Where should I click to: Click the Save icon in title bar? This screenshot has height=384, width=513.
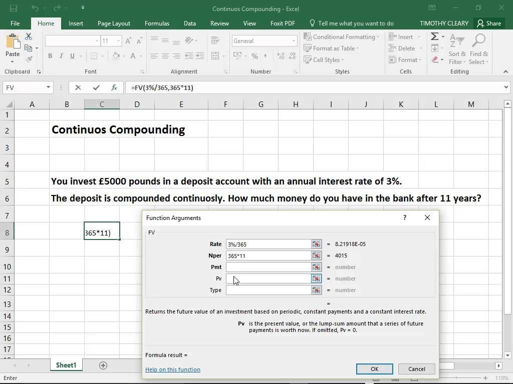(x=14, y=8)
